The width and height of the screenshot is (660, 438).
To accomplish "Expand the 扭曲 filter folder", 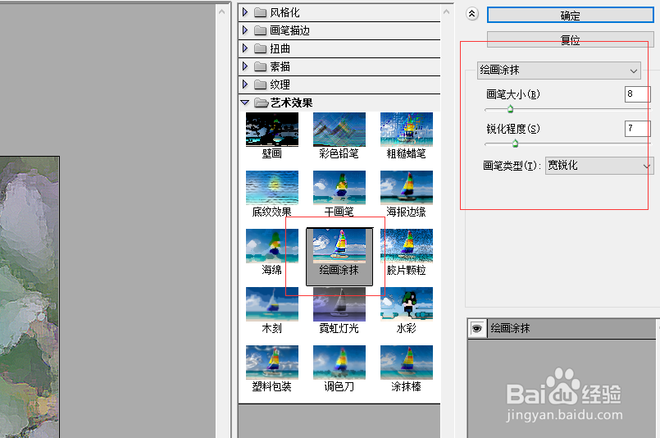I will pos(245,48).
